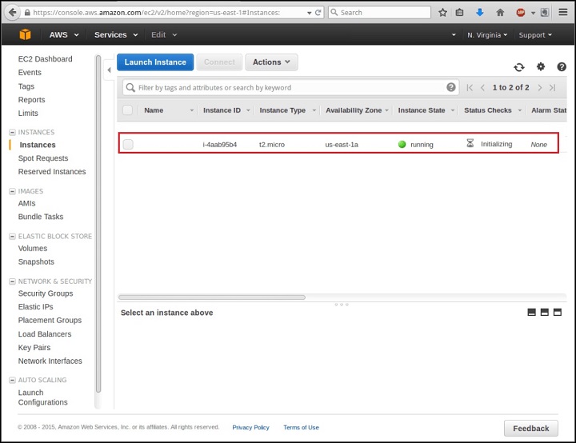The width and height of the screenshot is (576, 443).
Task: Open AMIs in sidebar
Action: pyautogui.click(x=27, y=203)
